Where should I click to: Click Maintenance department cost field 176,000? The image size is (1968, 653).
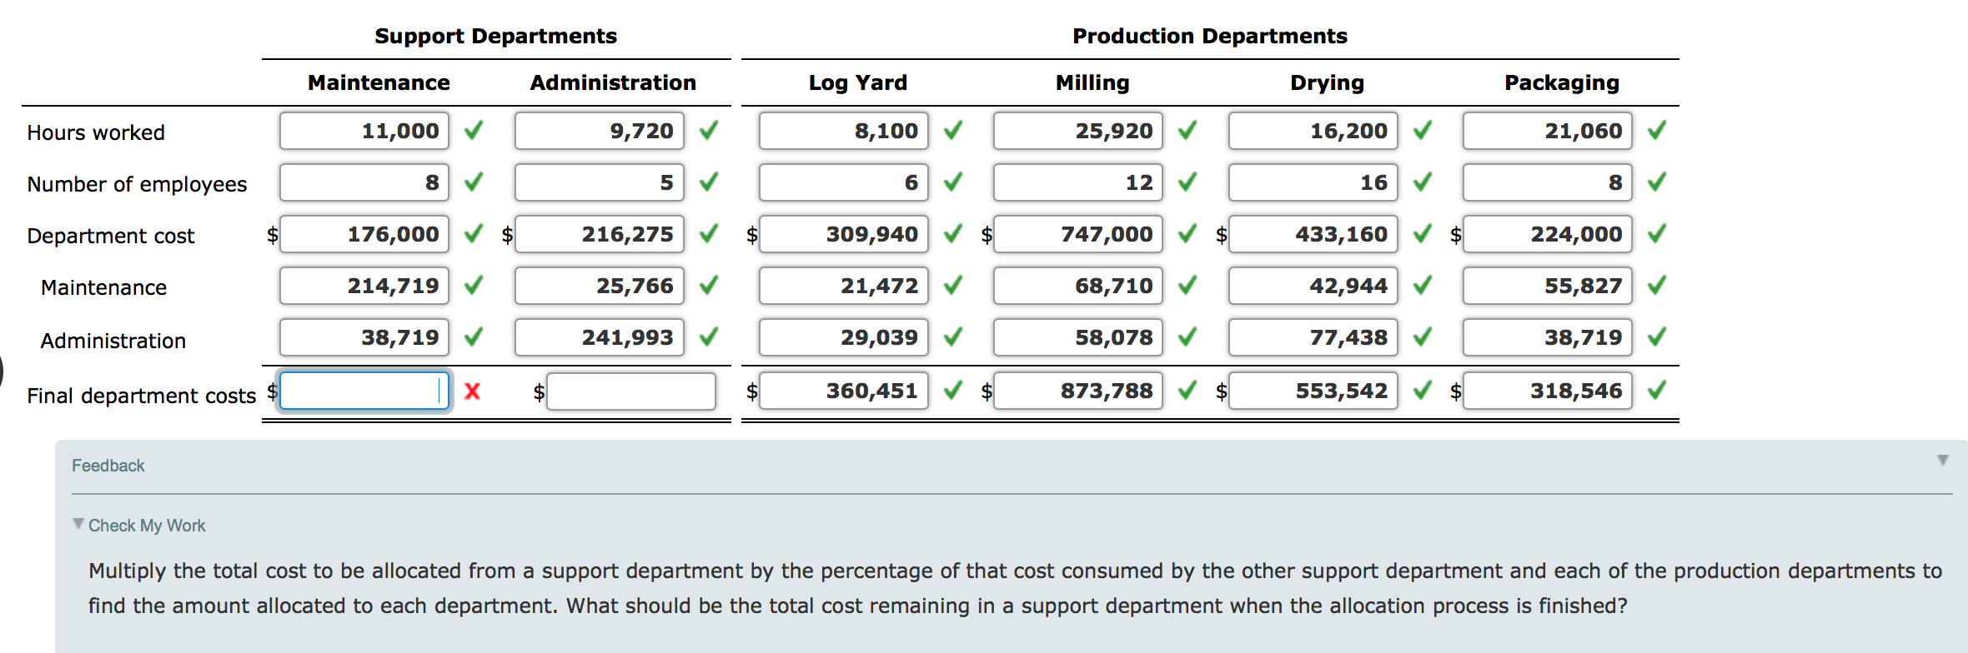coord(364,234)
